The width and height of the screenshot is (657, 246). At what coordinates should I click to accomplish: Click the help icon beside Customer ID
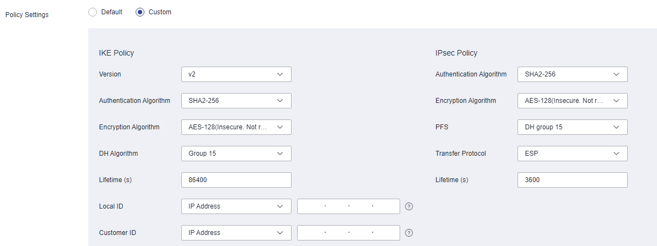tap(410, 233)
